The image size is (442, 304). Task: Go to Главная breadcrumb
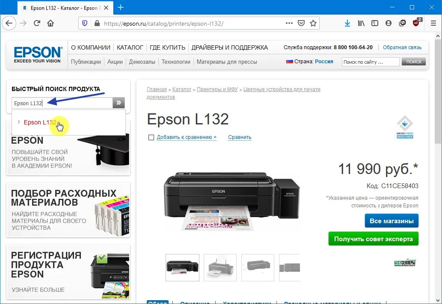[157, 89]
